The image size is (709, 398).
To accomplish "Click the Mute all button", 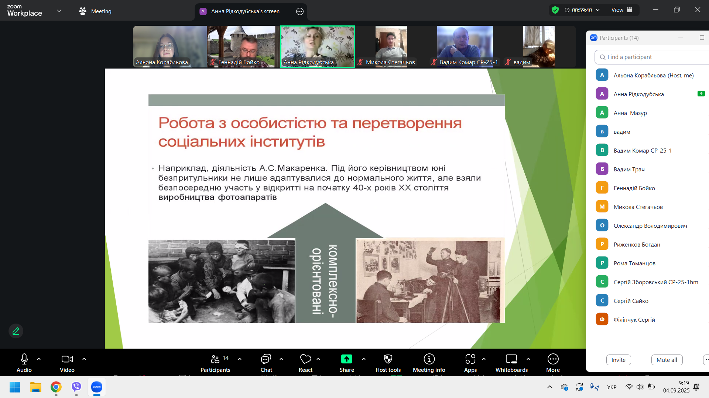I will pos(667,360).
